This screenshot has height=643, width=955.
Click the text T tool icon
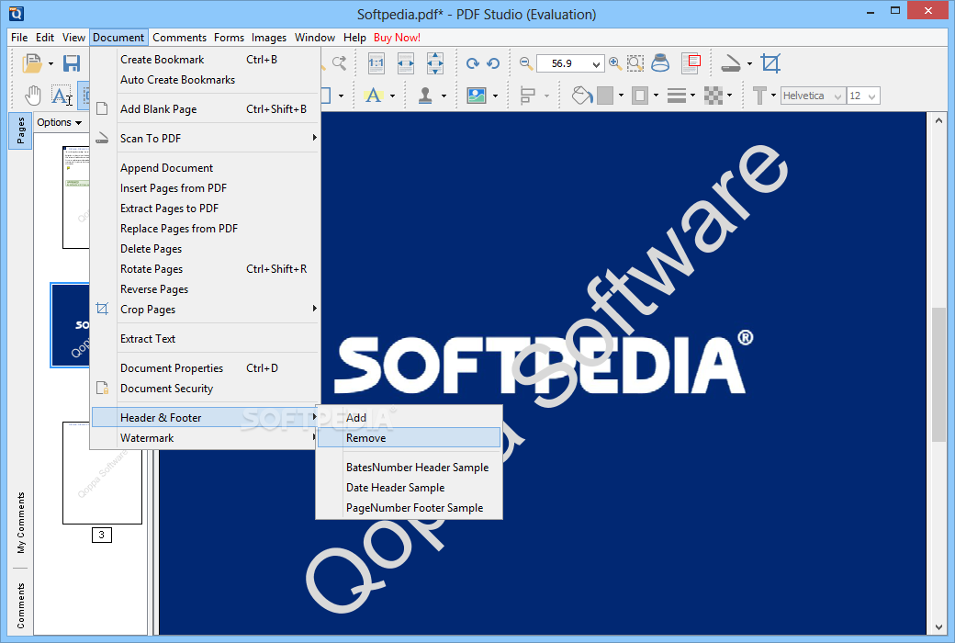(758, 96)
